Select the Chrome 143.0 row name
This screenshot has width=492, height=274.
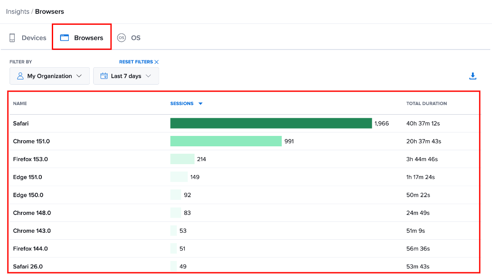tap(32, 231)
